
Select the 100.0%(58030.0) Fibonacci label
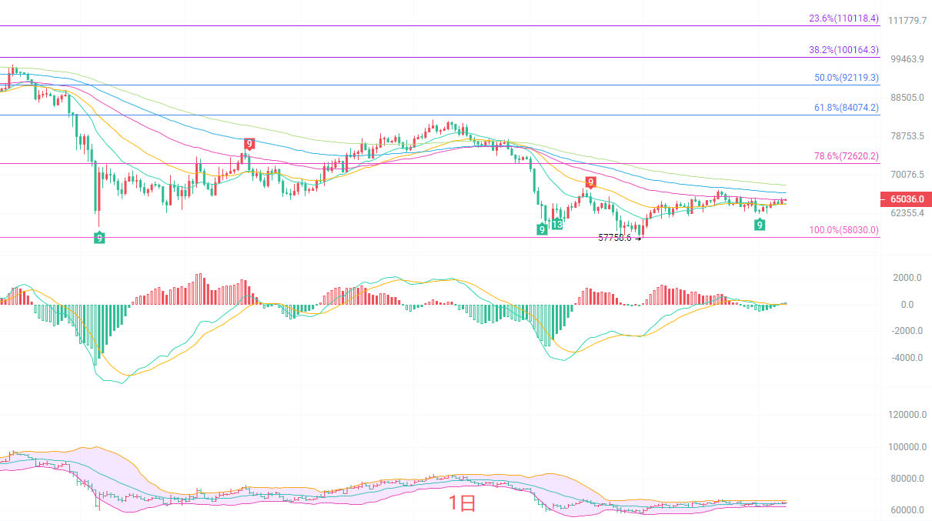coord(843,230)
